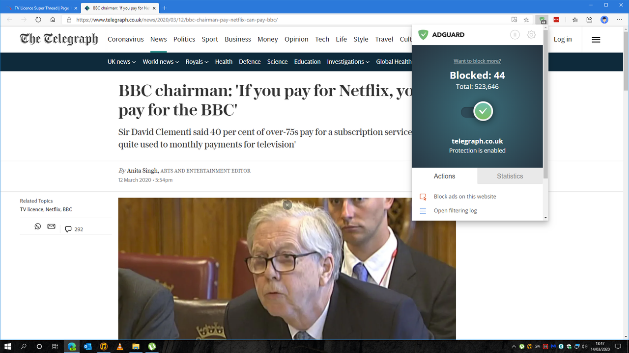Toggle AdGuard protection switch for telegraph.co.uk
Viewport: 629px width, 353px height.
pyautogui.click(x=477, y=112)
